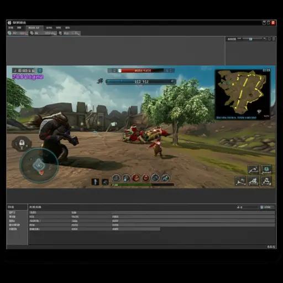Toggle the checkbox at the log panel's right
The image size is (283, 283).
(x=262, y=207)
